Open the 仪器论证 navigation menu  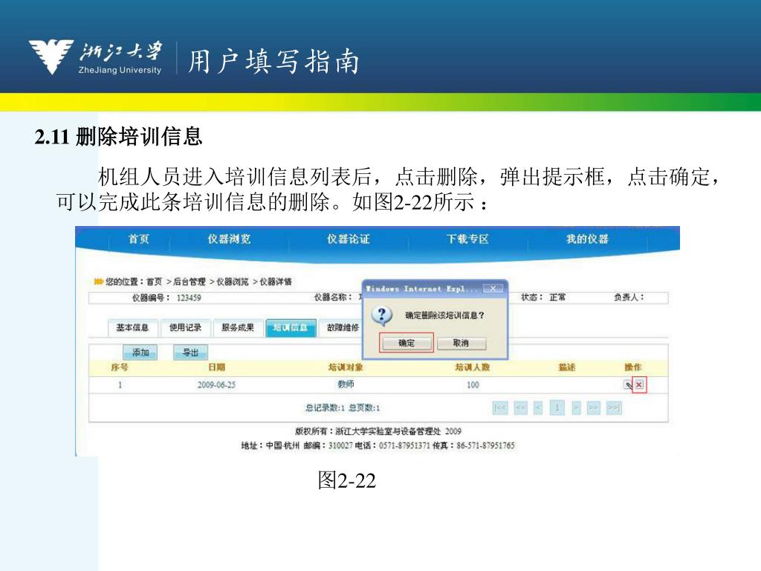click(x=348, y=239)
